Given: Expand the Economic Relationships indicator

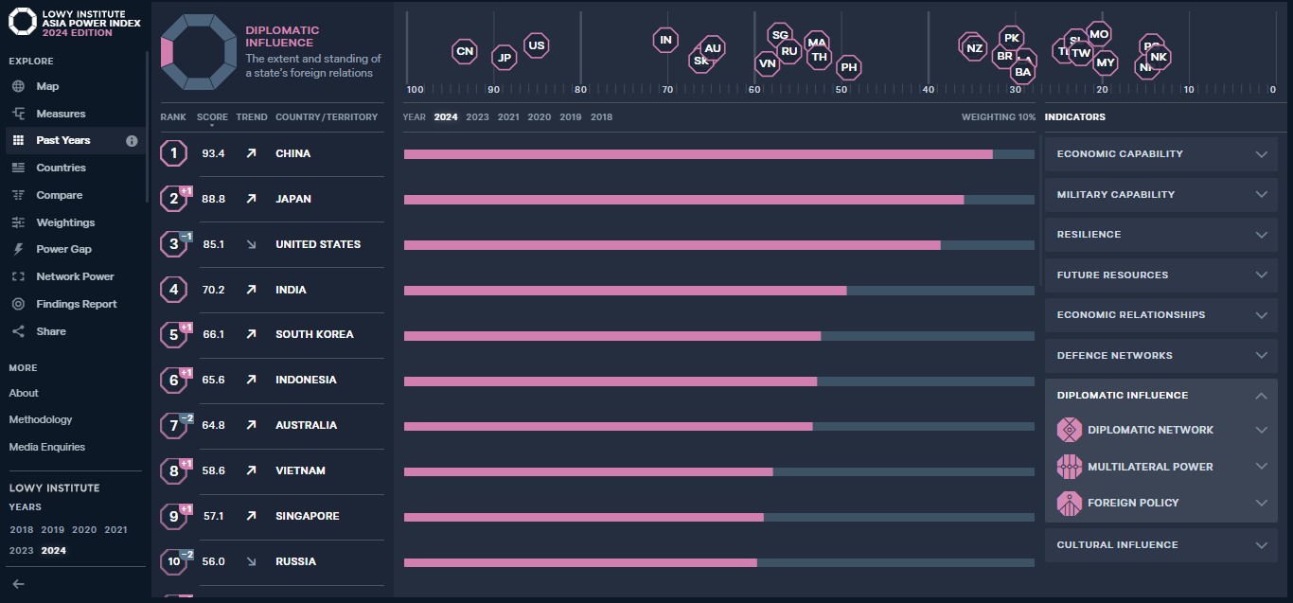Looking at the screenshot, I should [x=1160, y=315].
